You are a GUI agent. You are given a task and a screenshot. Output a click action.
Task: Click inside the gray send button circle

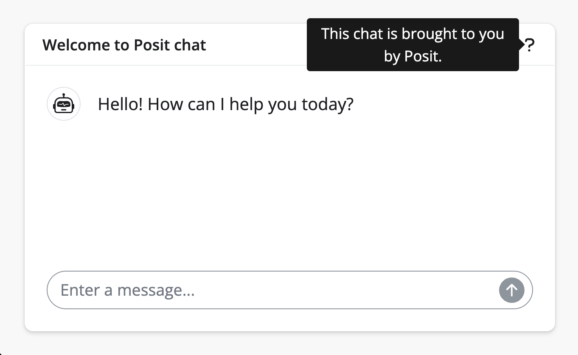coord(511,290)
